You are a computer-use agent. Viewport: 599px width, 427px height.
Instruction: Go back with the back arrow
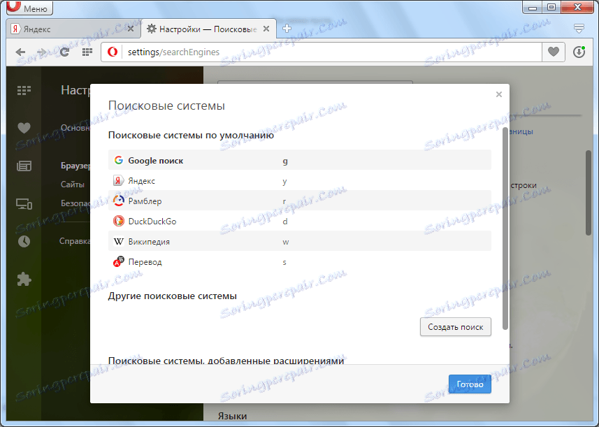point(20,52)
